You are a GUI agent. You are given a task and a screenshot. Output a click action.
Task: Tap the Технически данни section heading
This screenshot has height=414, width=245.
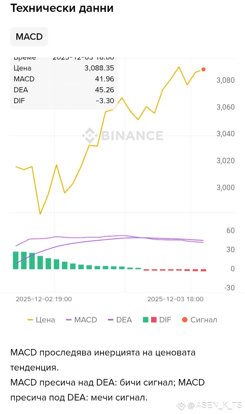(62, 8)
